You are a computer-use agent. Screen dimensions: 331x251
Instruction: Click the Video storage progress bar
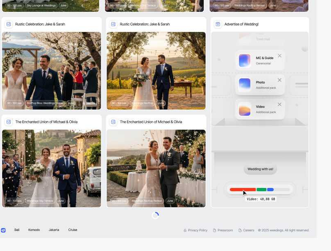pos(260,189)
